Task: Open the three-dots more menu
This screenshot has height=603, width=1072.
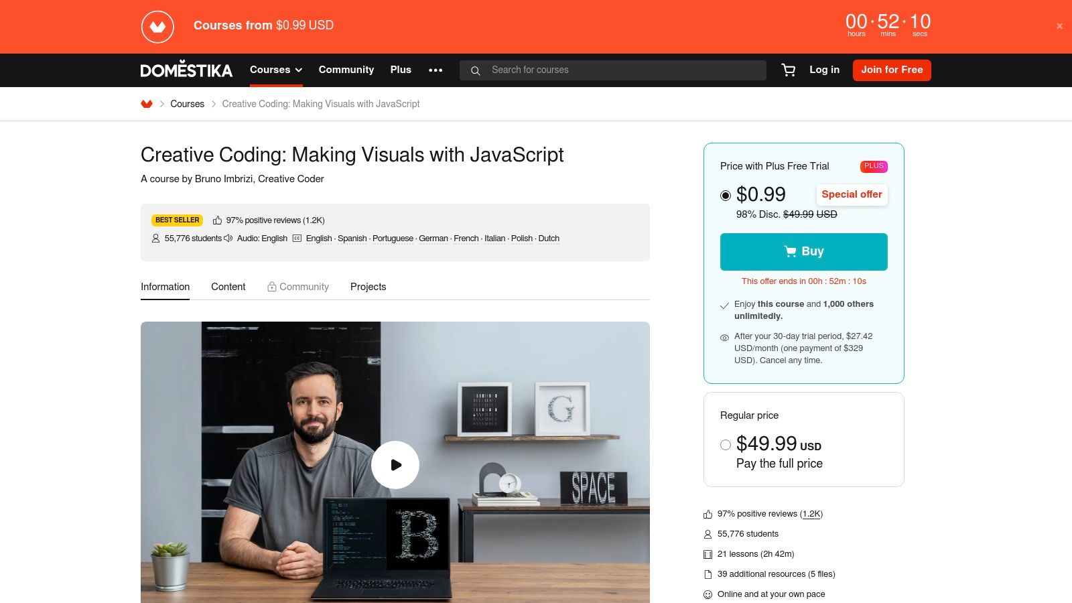Action: click(x=435, y=70)
